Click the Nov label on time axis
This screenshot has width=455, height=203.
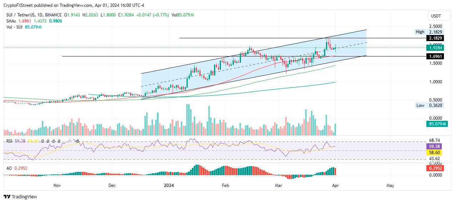click(x=57, y=185)
